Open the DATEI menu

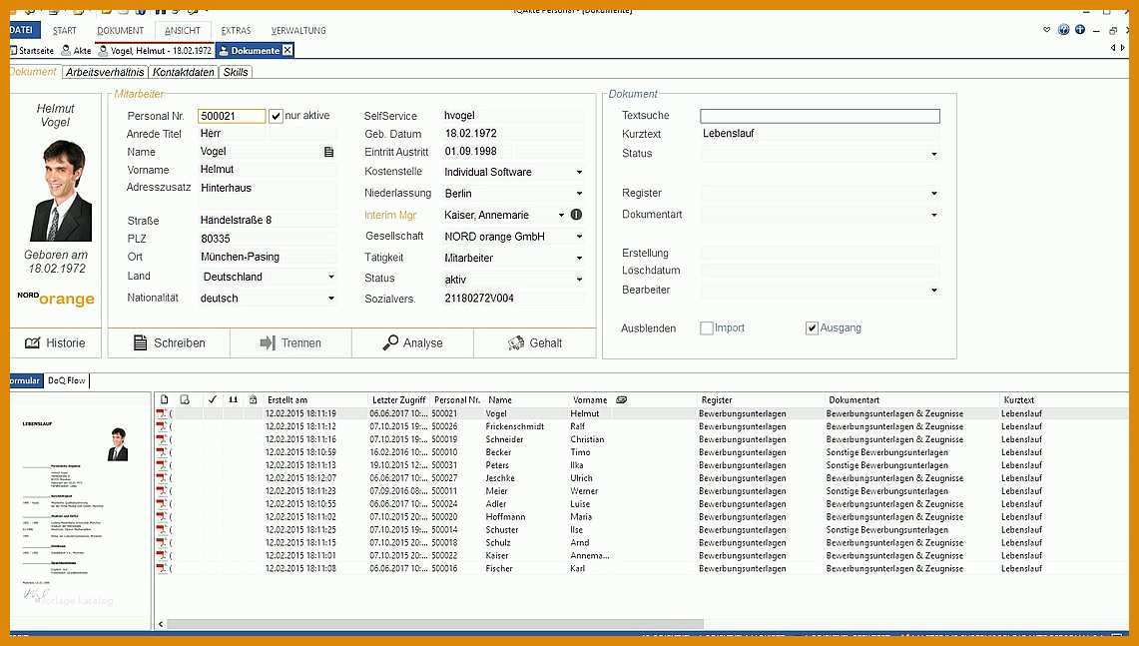coord(24,30)
